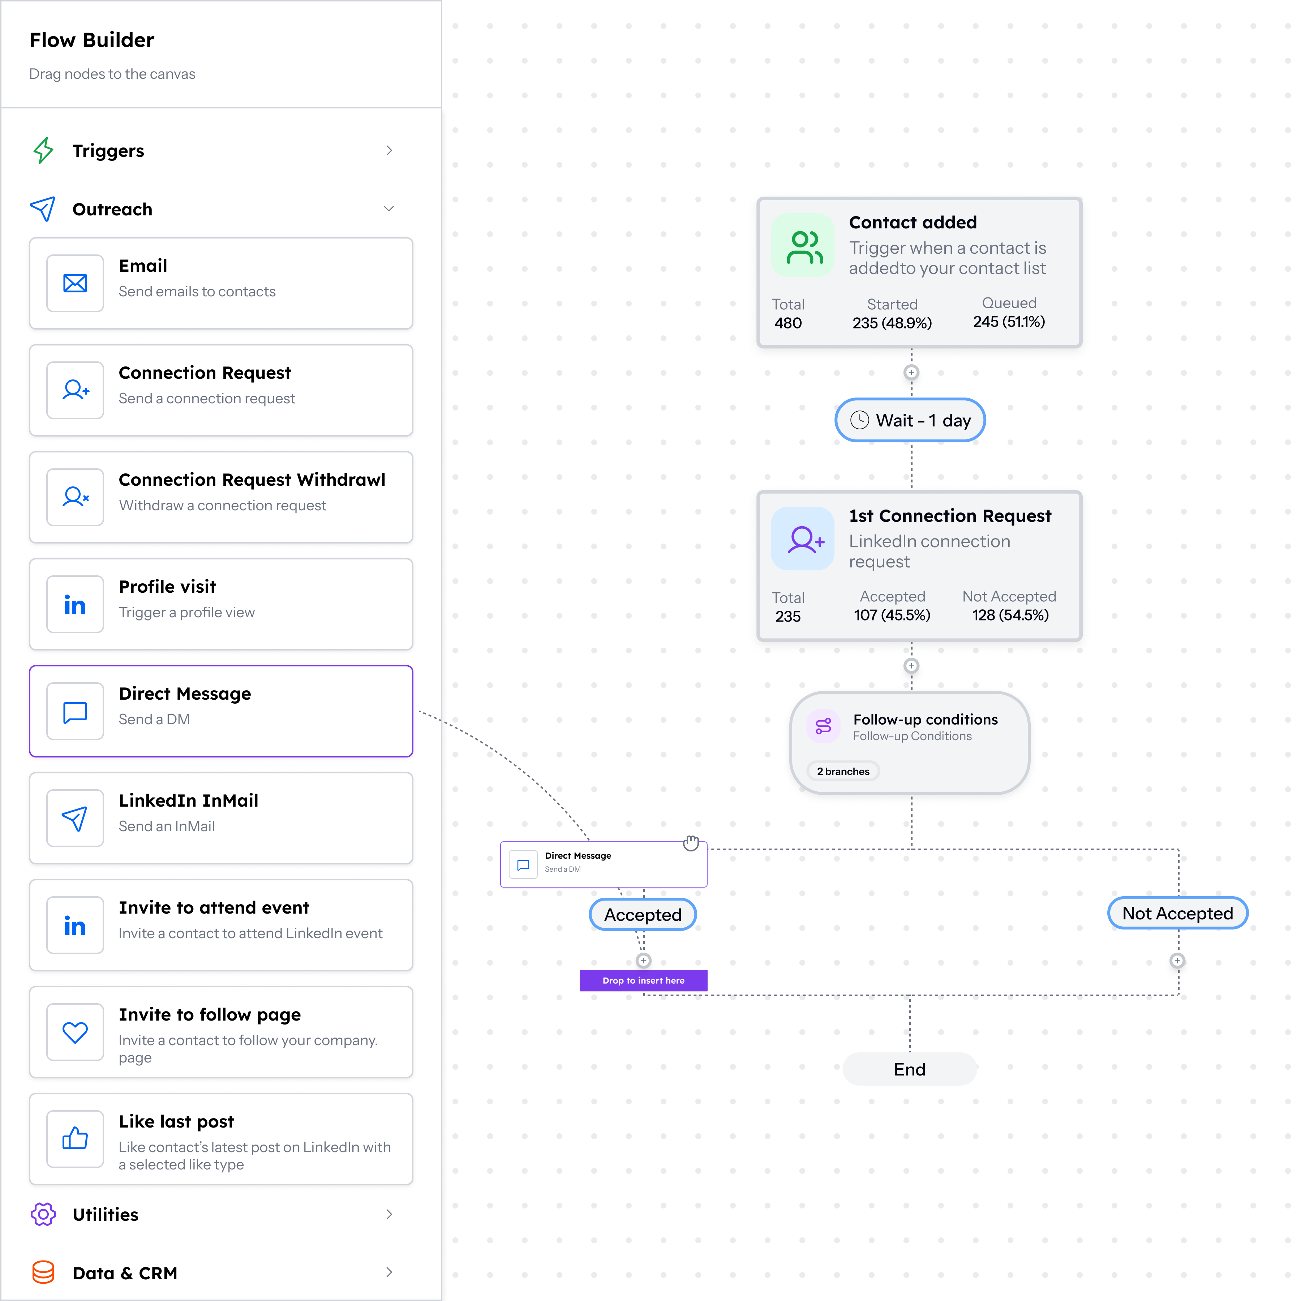Click the 2 branches badge
Image resolution: width=1301 pixels, height=1301 pixels.
coord(843,772)
